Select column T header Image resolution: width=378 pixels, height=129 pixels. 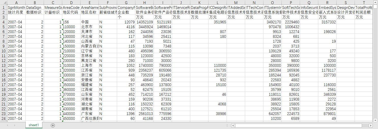364,3
